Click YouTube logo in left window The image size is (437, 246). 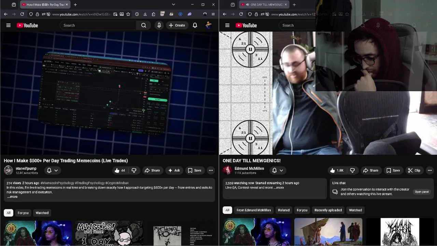(27, 25)
